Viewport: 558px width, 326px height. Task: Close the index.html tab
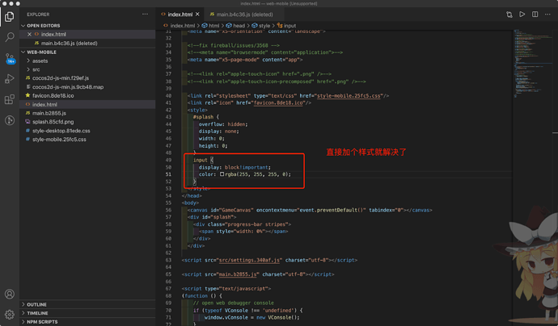pos(197,15)
